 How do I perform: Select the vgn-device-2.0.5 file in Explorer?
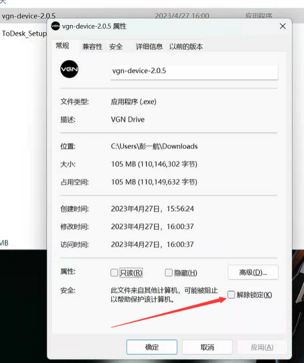point(28,16)
